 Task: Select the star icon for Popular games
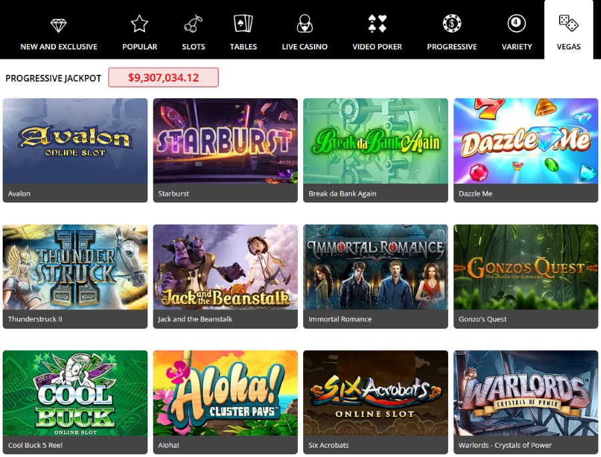tap(140, 24)
